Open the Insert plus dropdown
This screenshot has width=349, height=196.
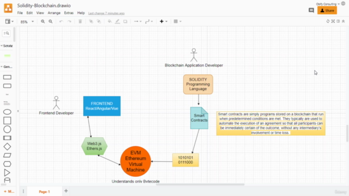pyautogui.click(x=164, y=21)
